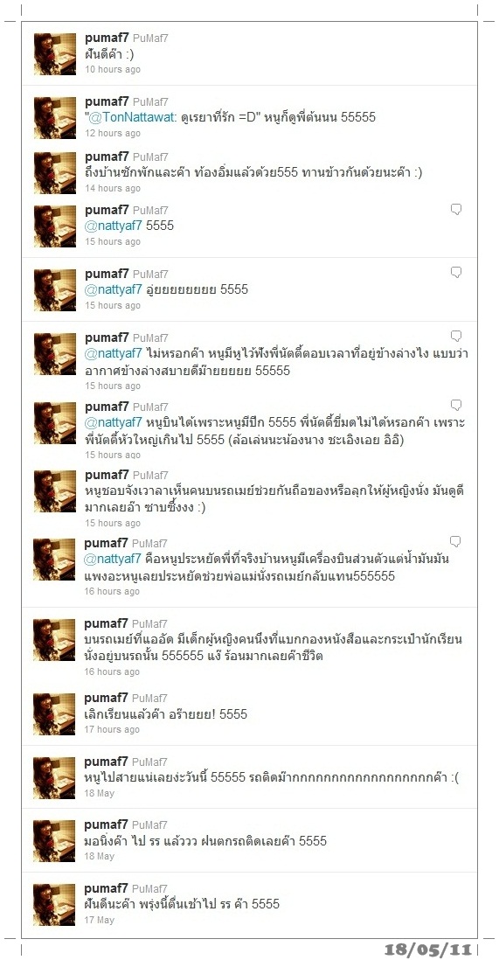This screenshot has height=960, width=499.
Task: Open @nattyaf7 mention in '5555' tweet
Action: point(114,226)
